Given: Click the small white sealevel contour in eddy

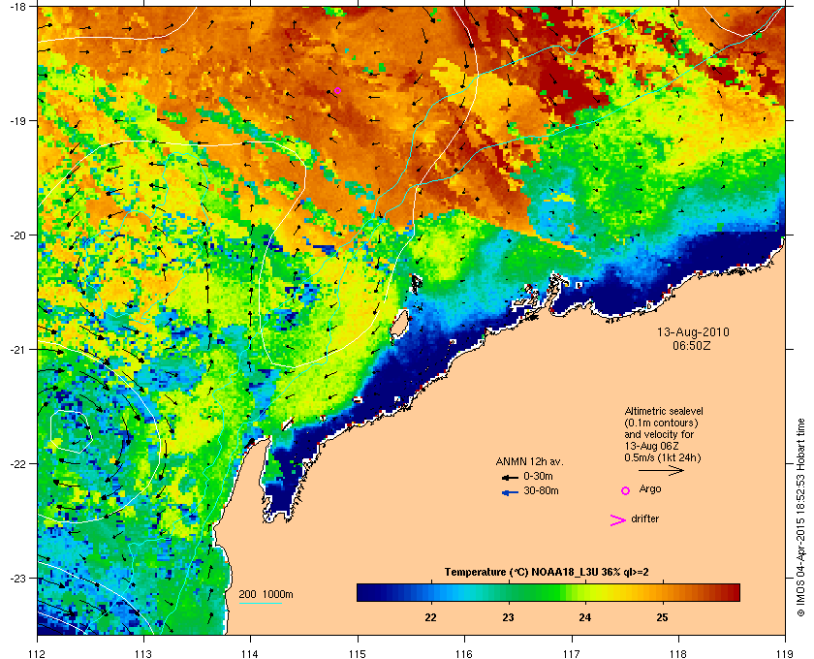Looking at the screenshot, I should [72, 431].
